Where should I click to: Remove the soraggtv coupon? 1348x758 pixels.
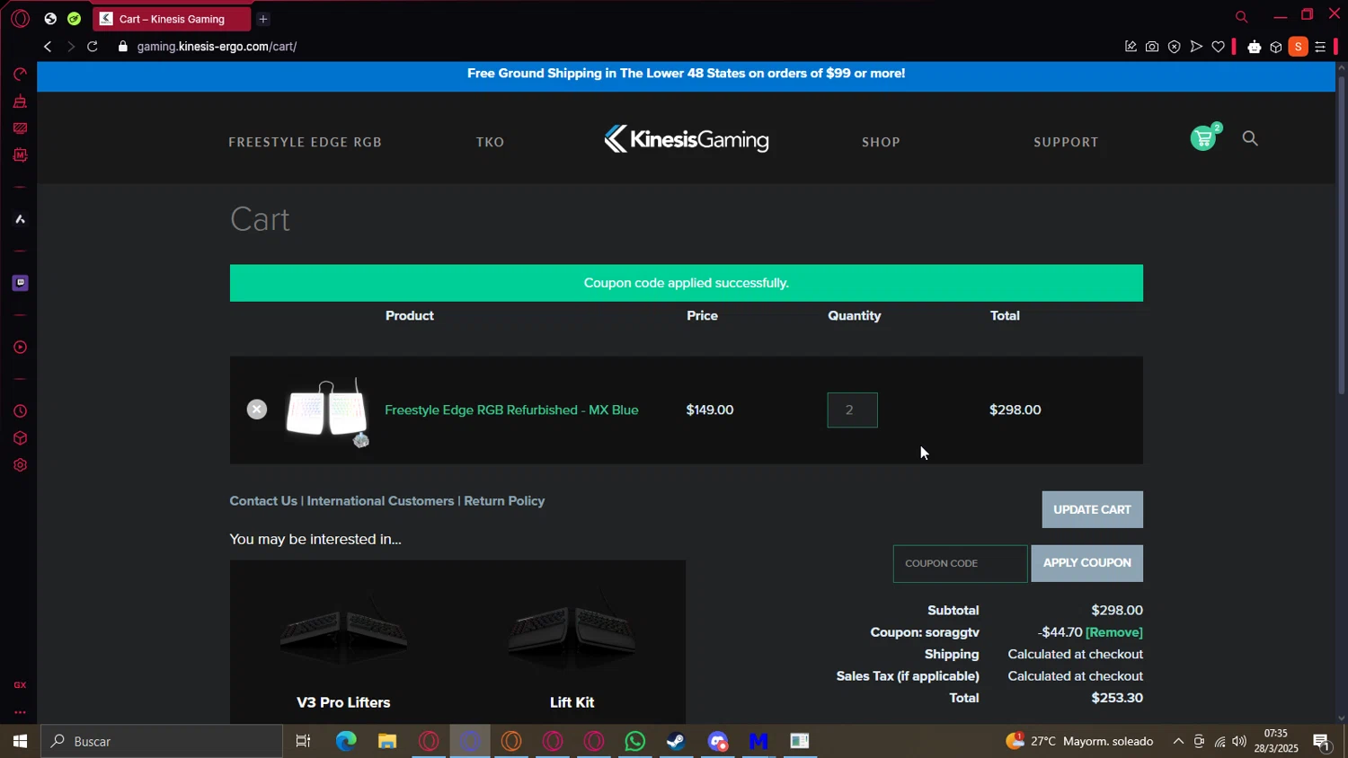[x=1114, y=632]
